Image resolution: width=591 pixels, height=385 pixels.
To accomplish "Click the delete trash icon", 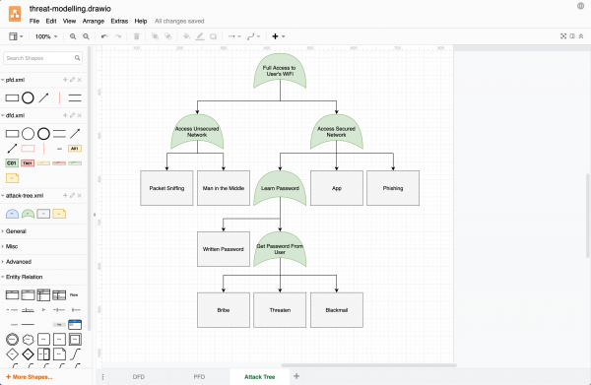I will click(137, 36).
